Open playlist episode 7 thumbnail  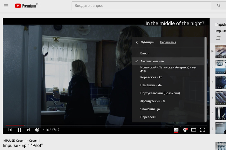pyautogui.click(x=221, y=128)
